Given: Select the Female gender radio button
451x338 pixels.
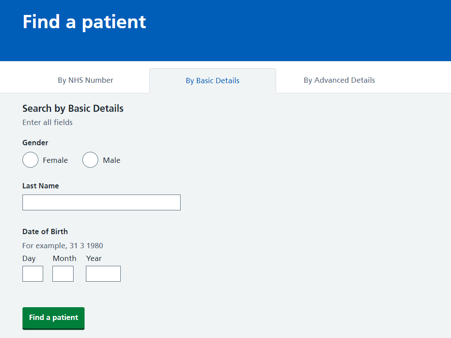Looking at the screenshot, I should point(30,160).
